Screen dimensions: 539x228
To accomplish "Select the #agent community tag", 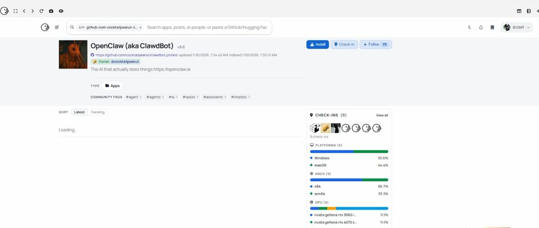I will point(133,97).
